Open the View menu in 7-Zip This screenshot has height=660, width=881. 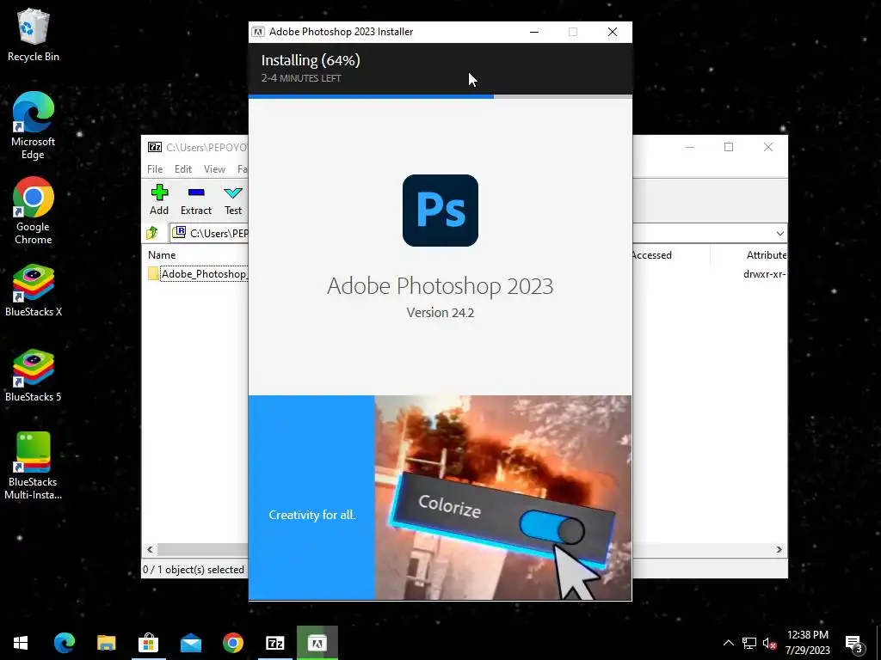coord(214,169)
